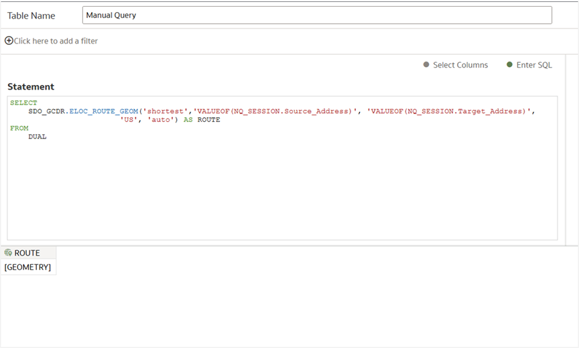
Task: Click the Table Name label
Action: pyautogui.click(x=31, y=15)
